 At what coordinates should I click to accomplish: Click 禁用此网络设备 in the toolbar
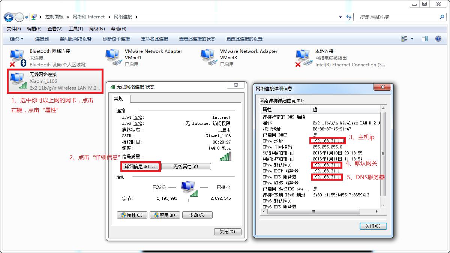(76, 39)
